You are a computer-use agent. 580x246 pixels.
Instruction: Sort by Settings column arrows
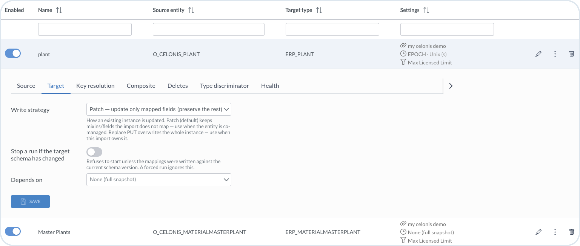(426, 11)
